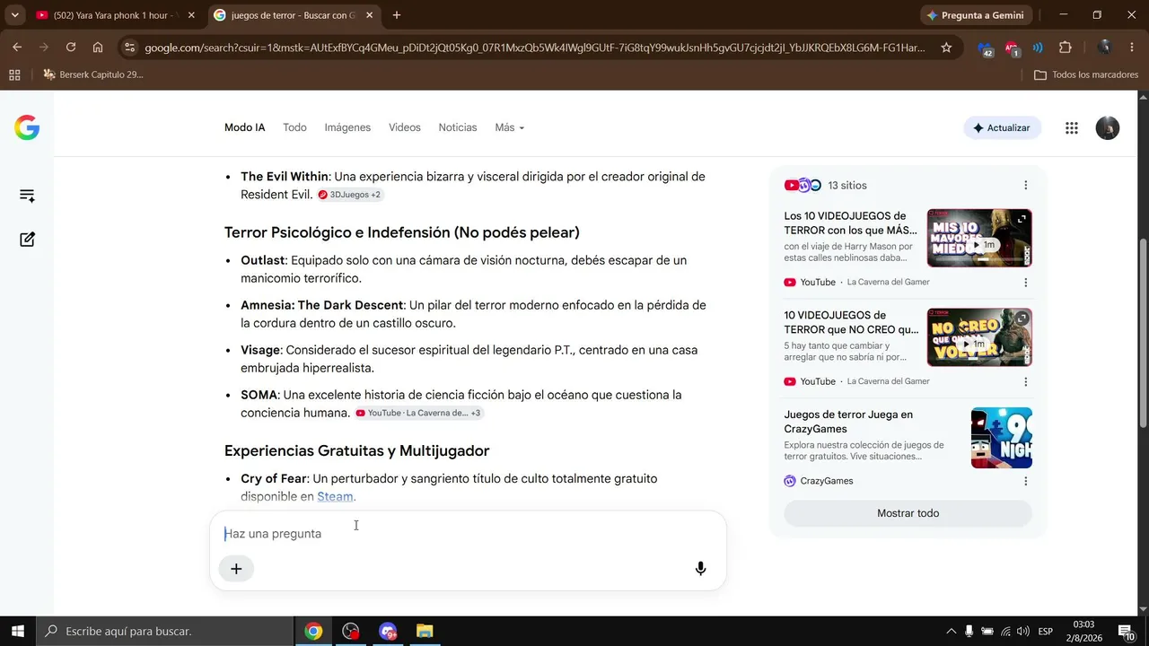Viewport: 1149px width, 646px height.
Task: Click the plus button to add attachments
Action: [x=236, y=568]
